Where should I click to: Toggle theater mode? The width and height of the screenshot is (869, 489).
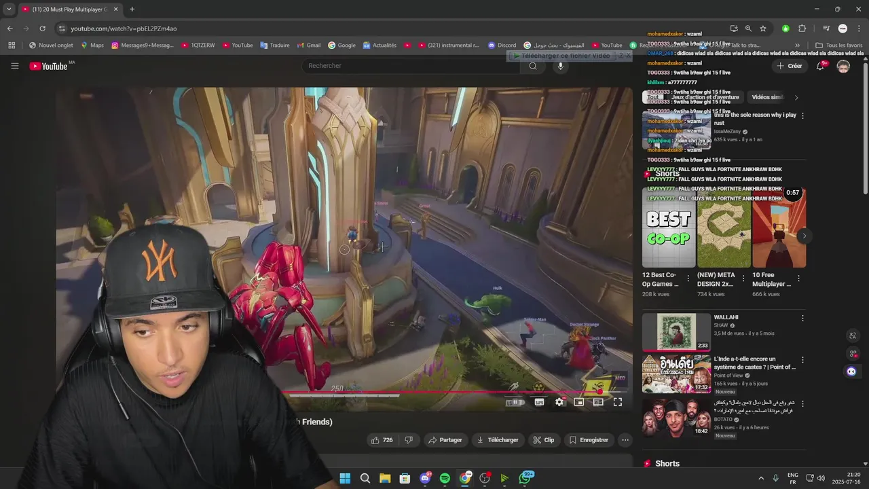point(598,402)
